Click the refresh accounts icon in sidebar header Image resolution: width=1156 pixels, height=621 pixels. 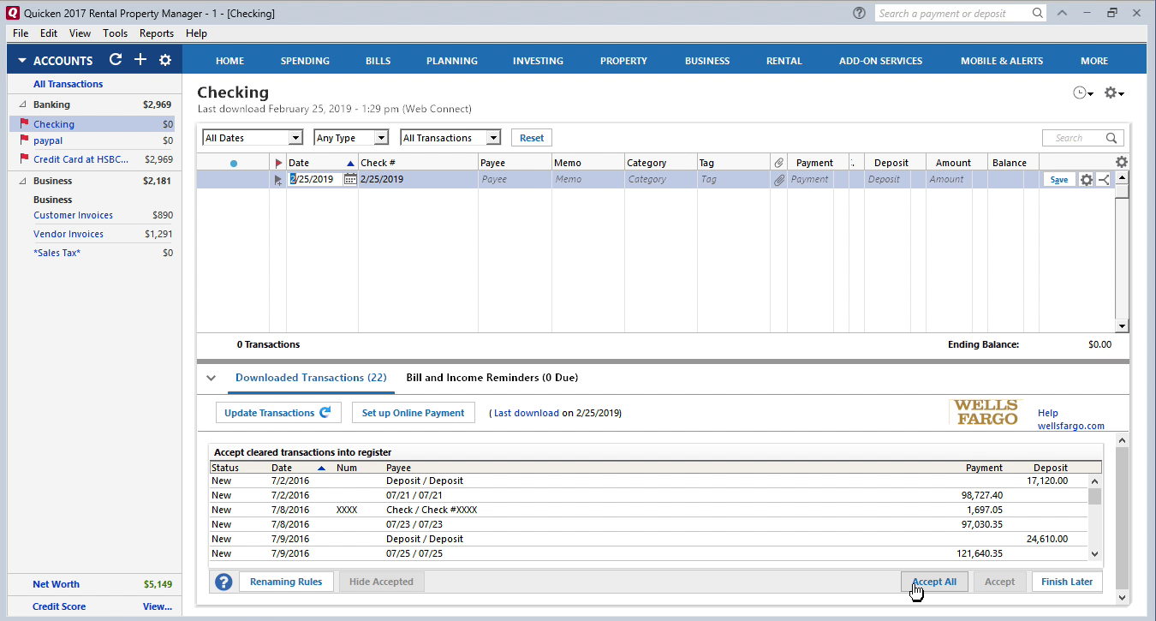(116, 60)
